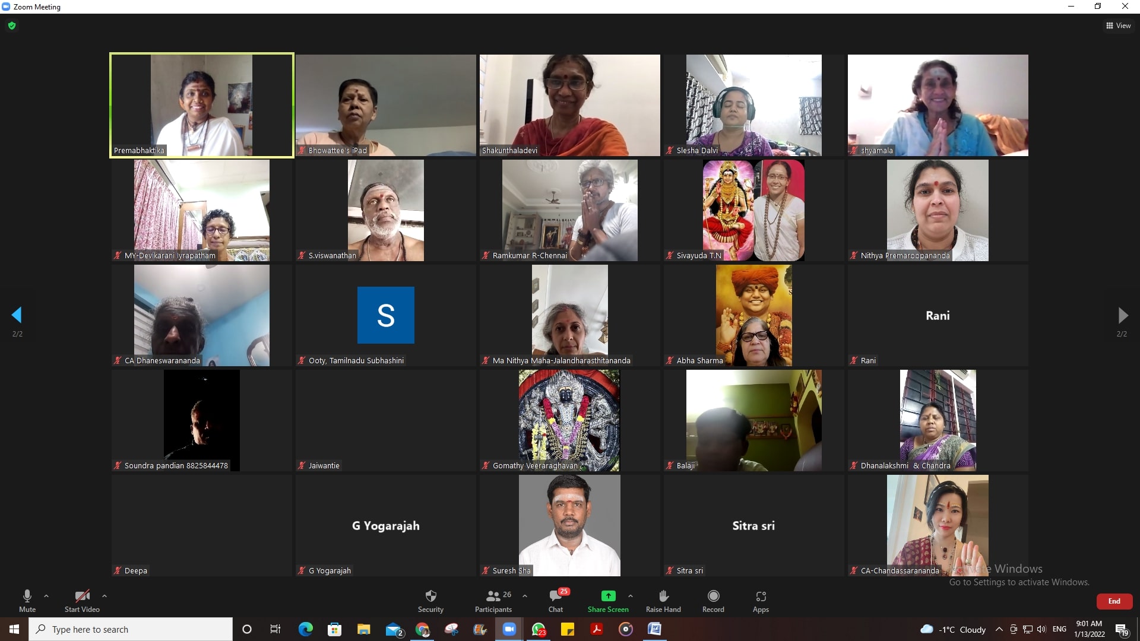Screen dimensions: 1140x641
Task: Start recording with the Record icon
Action: (713, 596)
